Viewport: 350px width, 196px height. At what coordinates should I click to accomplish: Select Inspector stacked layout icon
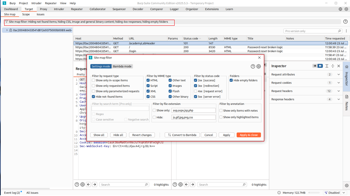315,66
